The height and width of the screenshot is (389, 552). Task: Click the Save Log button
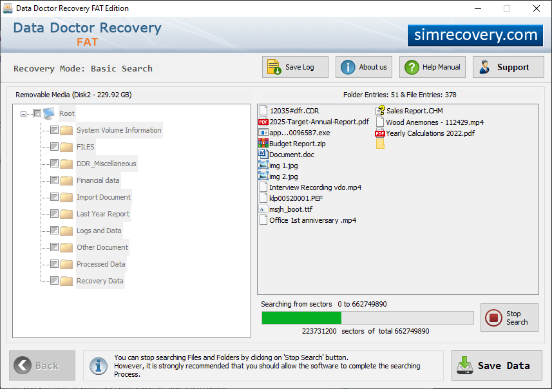295,67
